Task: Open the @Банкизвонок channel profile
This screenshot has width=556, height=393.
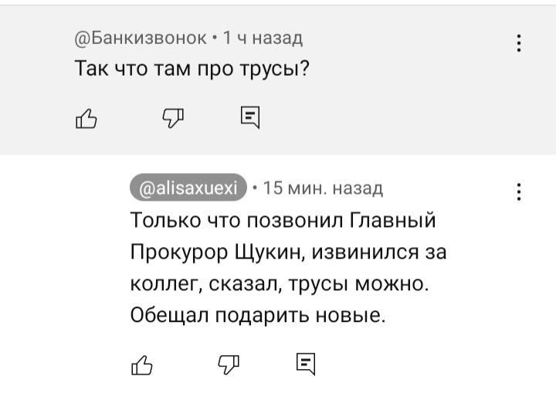Action: click(141, 38)
